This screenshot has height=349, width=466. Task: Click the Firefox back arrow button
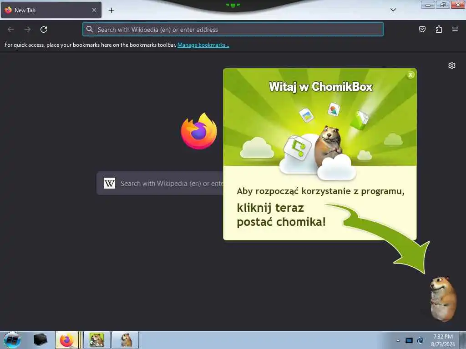coord(11,30)
